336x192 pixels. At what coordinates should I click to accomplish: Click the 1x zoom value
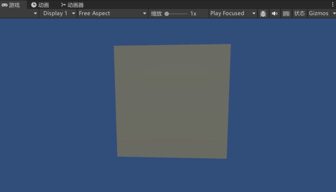tap(193, 14)
